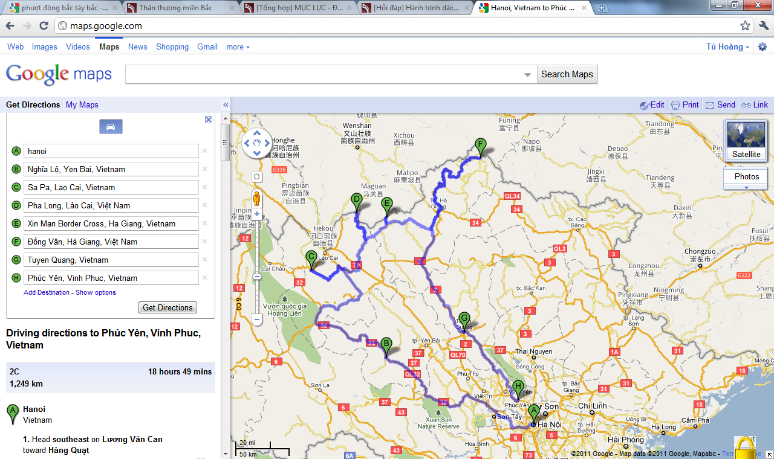Image resolution: width=774 pixels, height=459 pixels.
Task: Click the left panel vertical scrollbar
Action: (x=226, y=142)
